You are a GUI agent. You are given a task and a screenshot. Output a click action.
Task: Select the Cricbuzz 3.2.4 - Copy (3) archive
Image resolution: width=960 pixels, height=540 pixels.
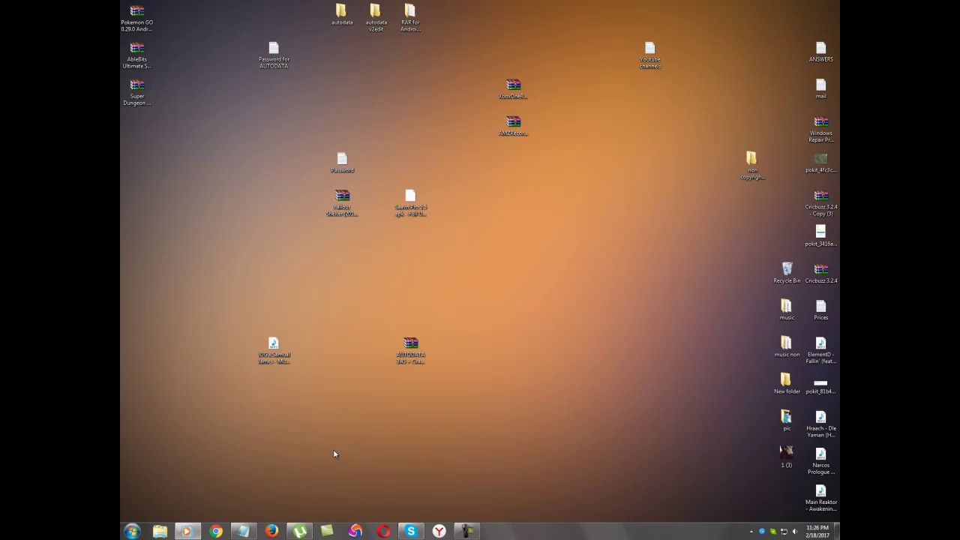click(x=820, y=203)
